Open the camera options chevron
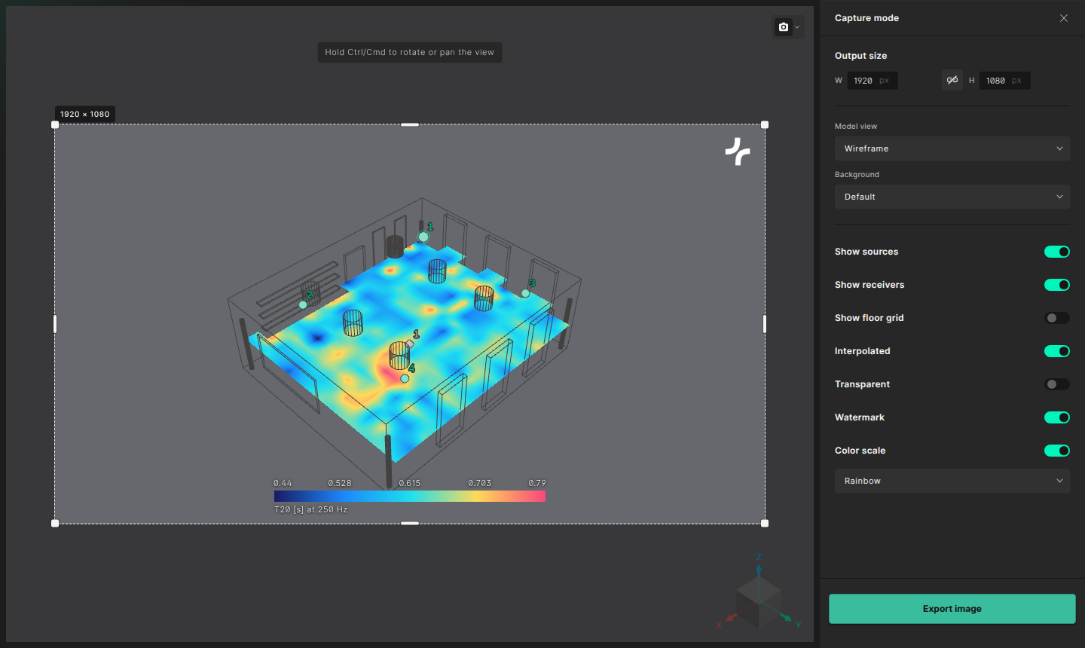 [x=797, y=27]
